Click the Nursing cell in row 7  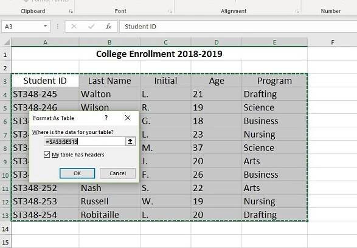274,135
